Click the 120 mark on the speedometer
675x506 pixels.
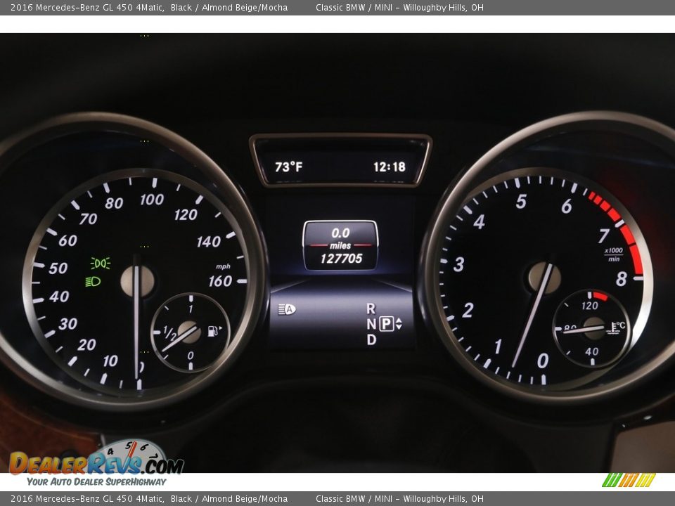click(186, 214)
